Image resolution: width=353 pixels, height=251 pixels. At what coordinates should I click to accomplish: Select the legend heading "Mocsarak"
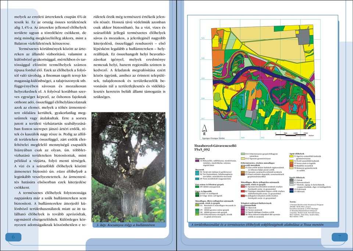[199, 170]
